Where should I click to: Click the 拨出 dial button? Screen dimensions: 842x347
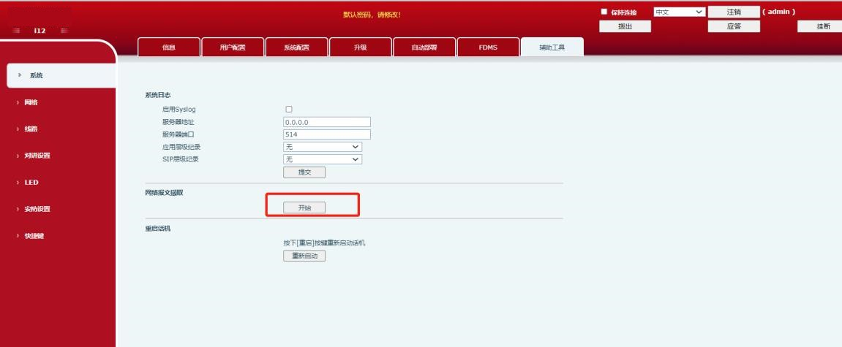point(625,26)
